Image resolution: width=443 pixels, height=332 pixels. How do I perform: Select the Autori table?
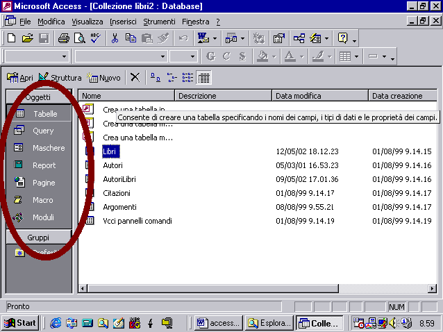[112, 165]
